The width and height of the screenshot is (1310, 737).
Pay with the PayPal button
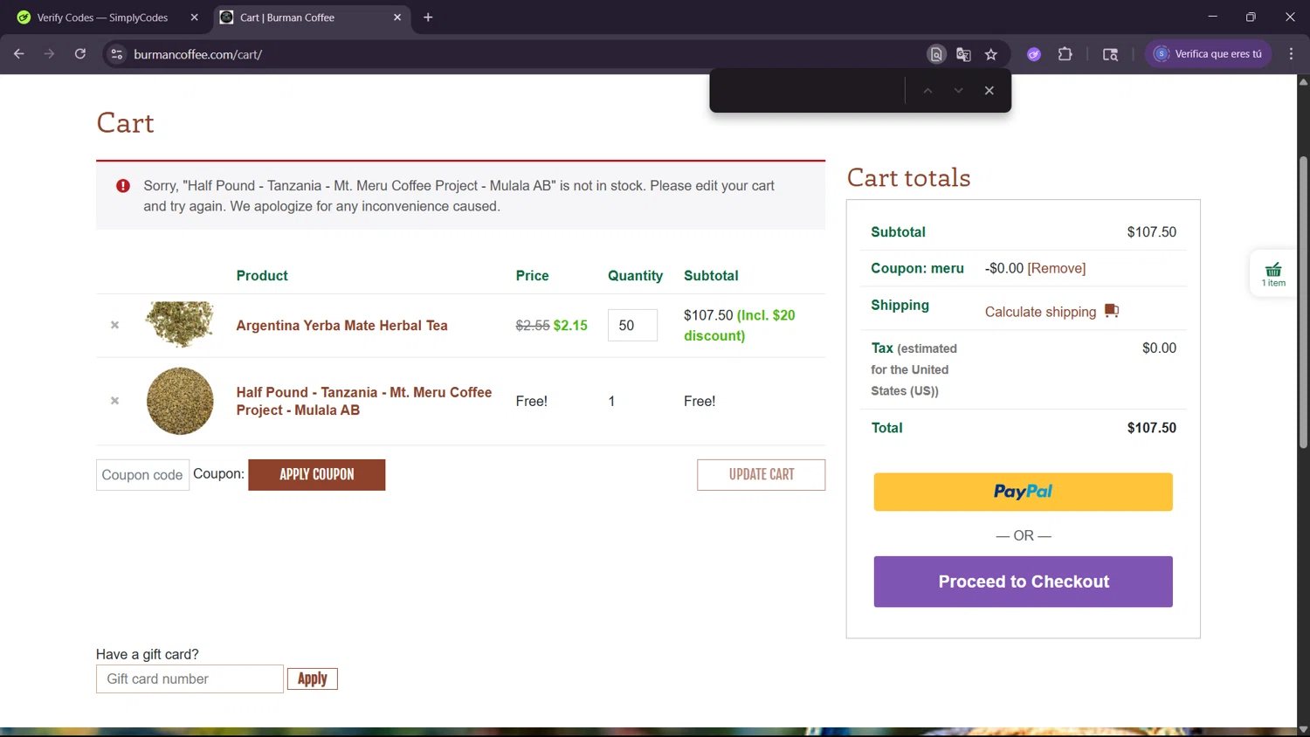click(1023, 492)
